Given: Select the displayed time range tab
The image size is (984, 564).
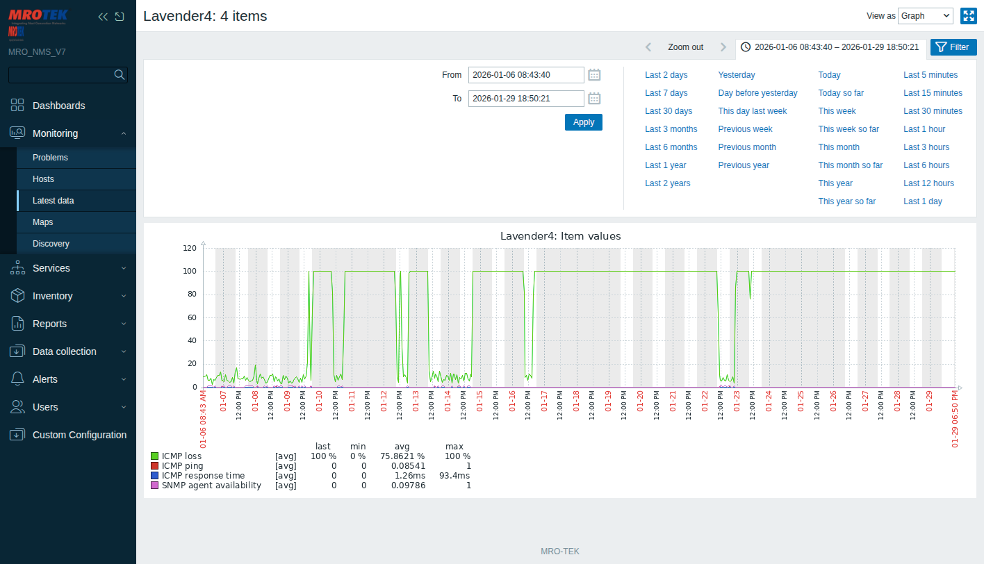Looking at the screenshot, I should (830, 47).
